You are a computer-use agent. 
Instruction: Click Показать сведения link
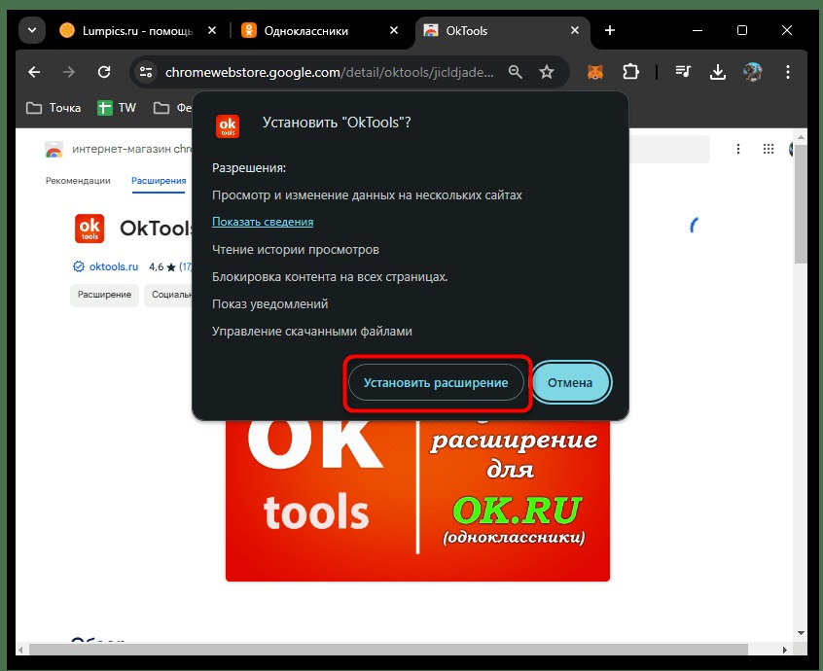click(263, 222)
